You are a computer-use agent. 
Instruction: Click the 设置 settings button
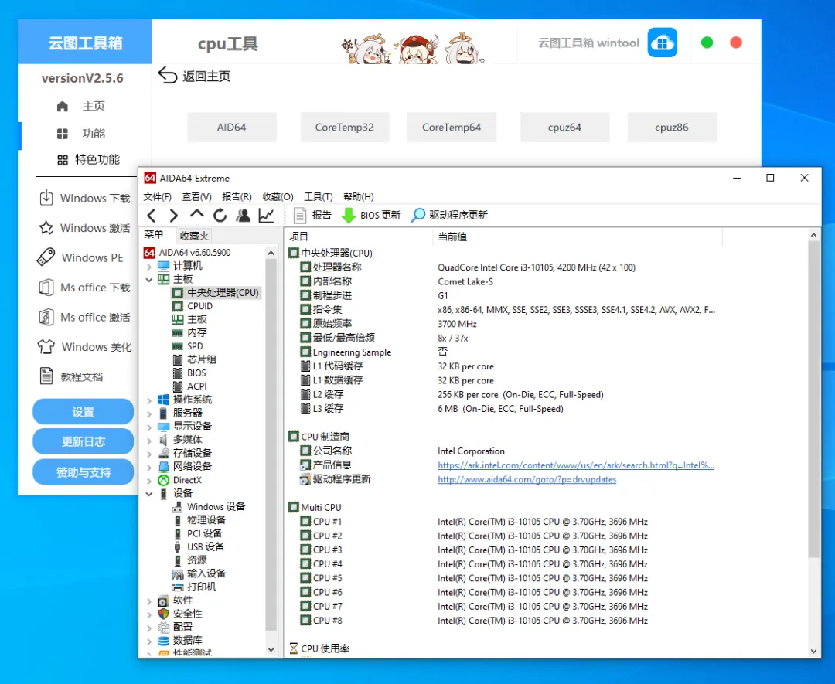coord(83,411)
